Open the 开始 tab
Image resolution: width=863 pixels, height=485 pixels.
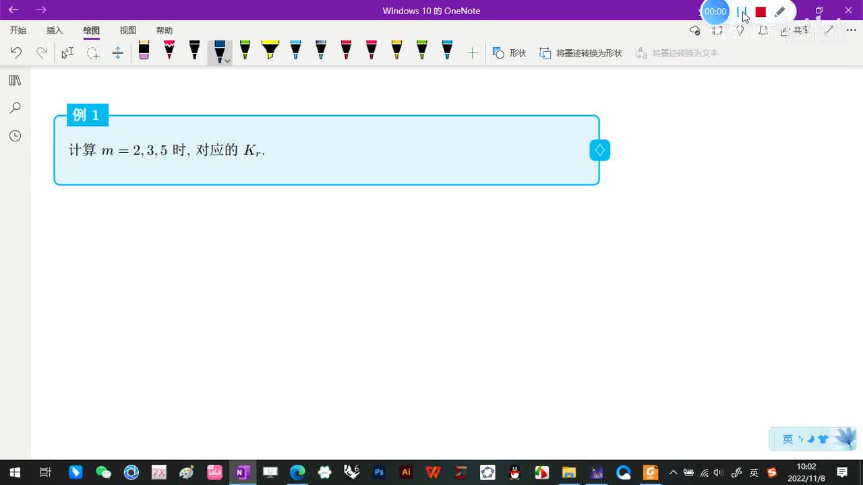click(18, 30)
